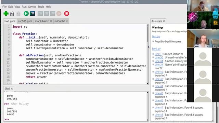219x123 pixels.
Task: Switch to the csc535.py editor tab
Action: click(x=24, y=21)
